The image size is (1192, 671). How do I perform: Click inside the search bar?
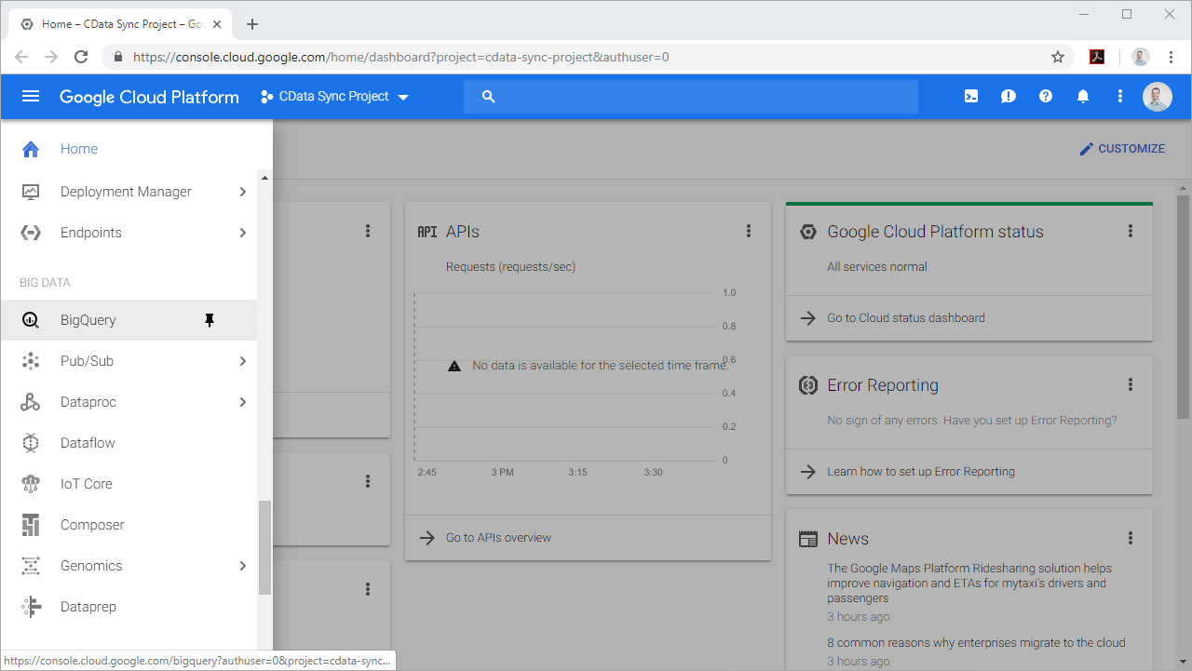tap(691, 96)
